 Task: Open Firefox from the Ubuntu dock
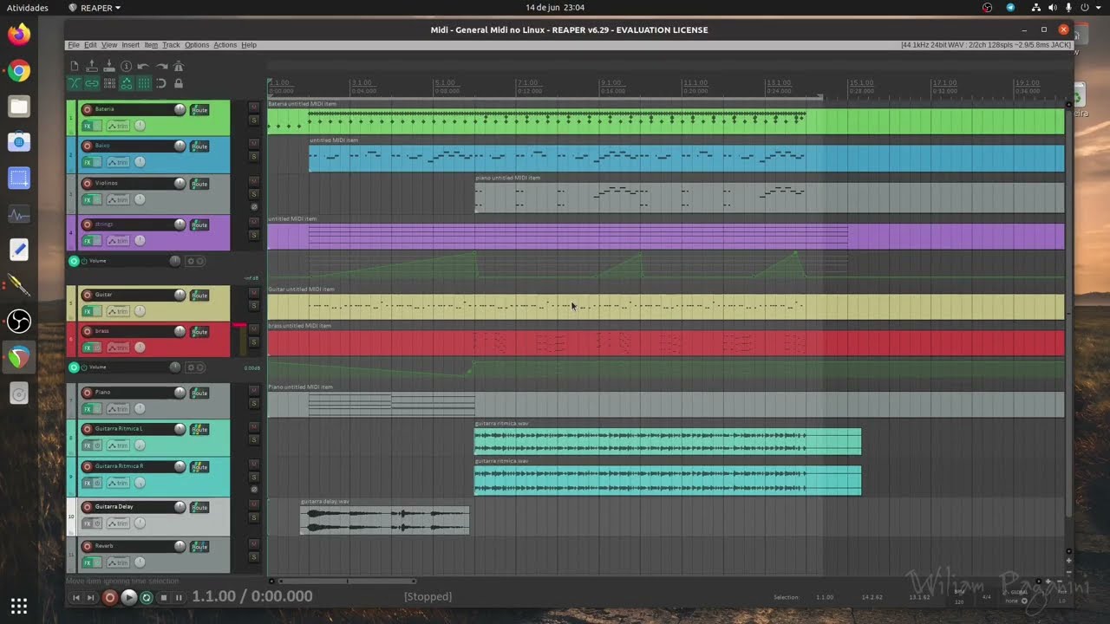[18, 35]
